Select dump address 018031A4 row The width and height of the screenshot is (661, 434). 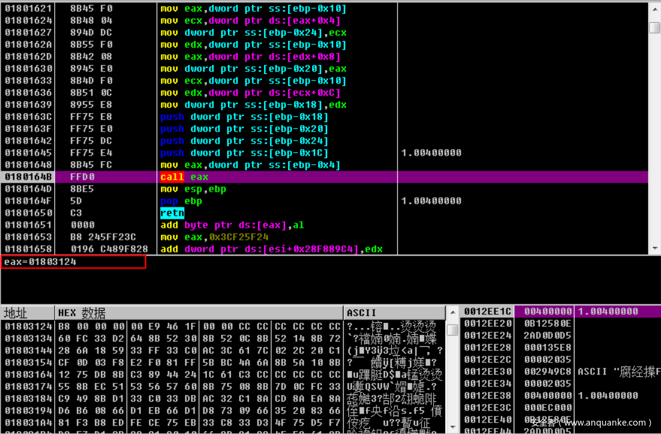point(29,422)
